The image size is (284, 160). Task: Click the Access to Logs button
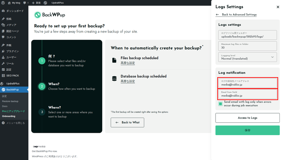tap(248, 118)
